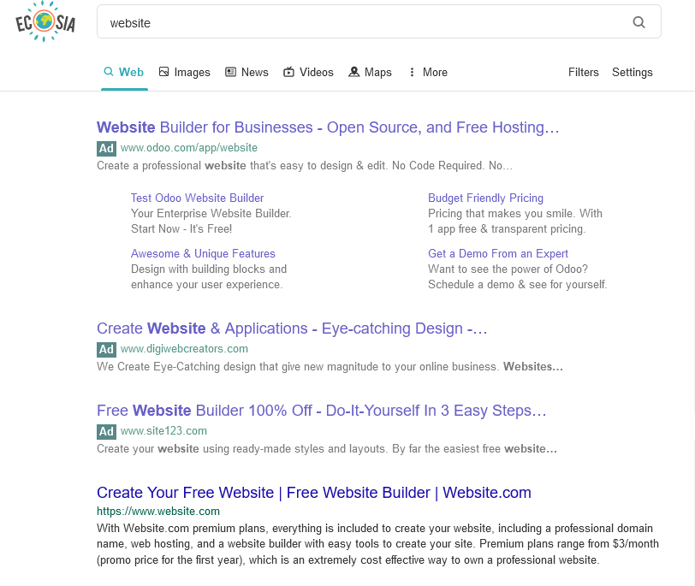Open the Maps tab

[x=370, y=72]
